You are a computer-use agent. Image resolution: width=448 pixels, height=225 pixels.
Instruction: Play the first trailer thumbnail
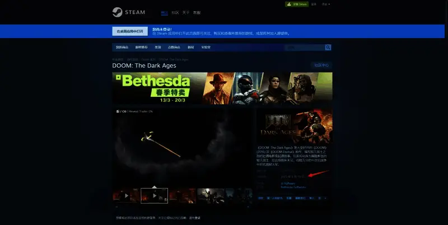(126, 195)
